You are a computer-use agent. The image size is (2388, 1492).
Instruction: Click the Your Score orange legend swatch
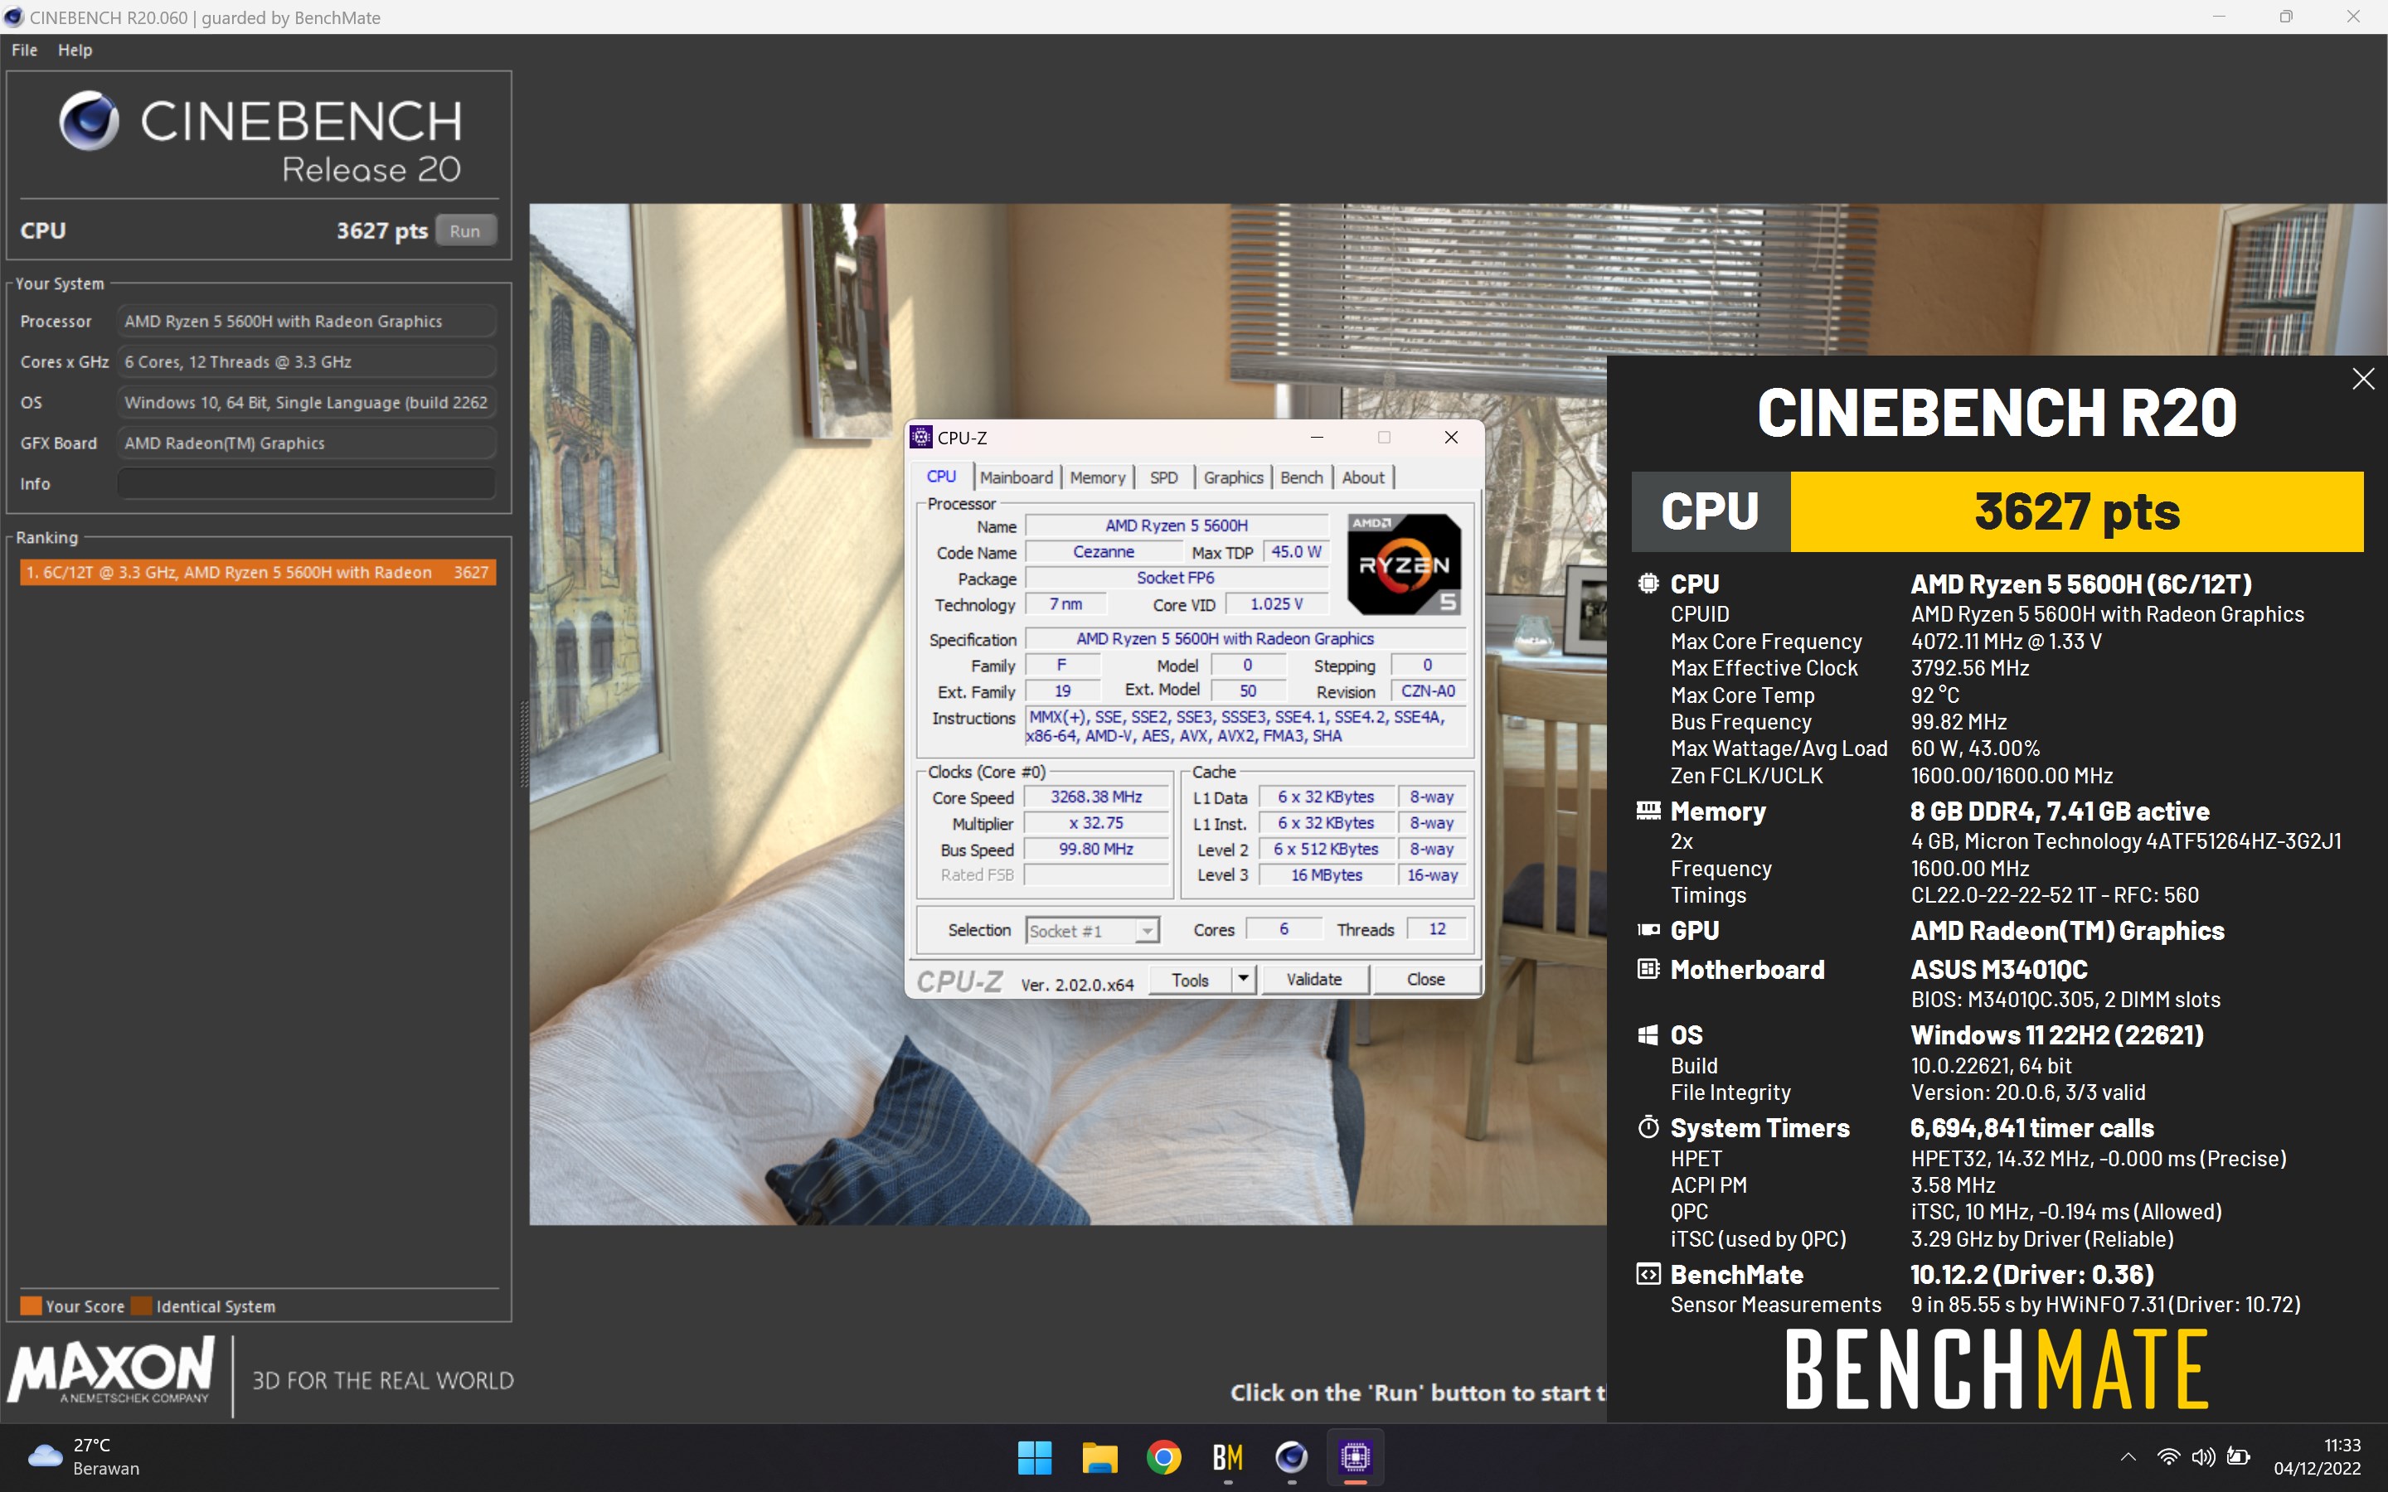coord(31,1305)
